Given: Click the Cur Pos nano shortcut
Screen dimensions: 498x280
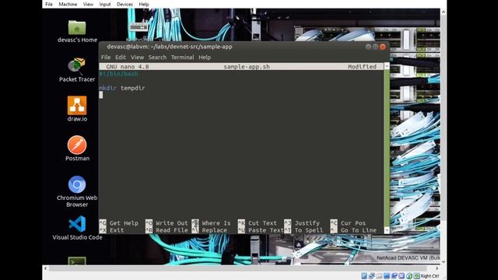Looking at the screenshot, I should [348, 223].
